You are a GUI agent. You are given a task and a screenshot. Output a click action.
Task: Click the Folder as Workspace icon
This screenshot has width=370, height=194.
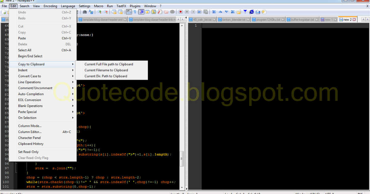166,12
